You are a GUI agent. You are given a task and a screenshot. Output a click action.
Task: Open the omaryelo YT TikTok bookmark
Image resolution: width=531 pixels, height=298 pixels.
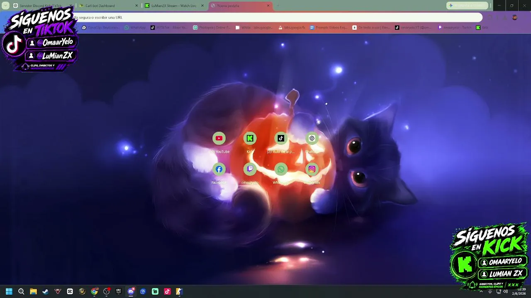tap(413, 28)
